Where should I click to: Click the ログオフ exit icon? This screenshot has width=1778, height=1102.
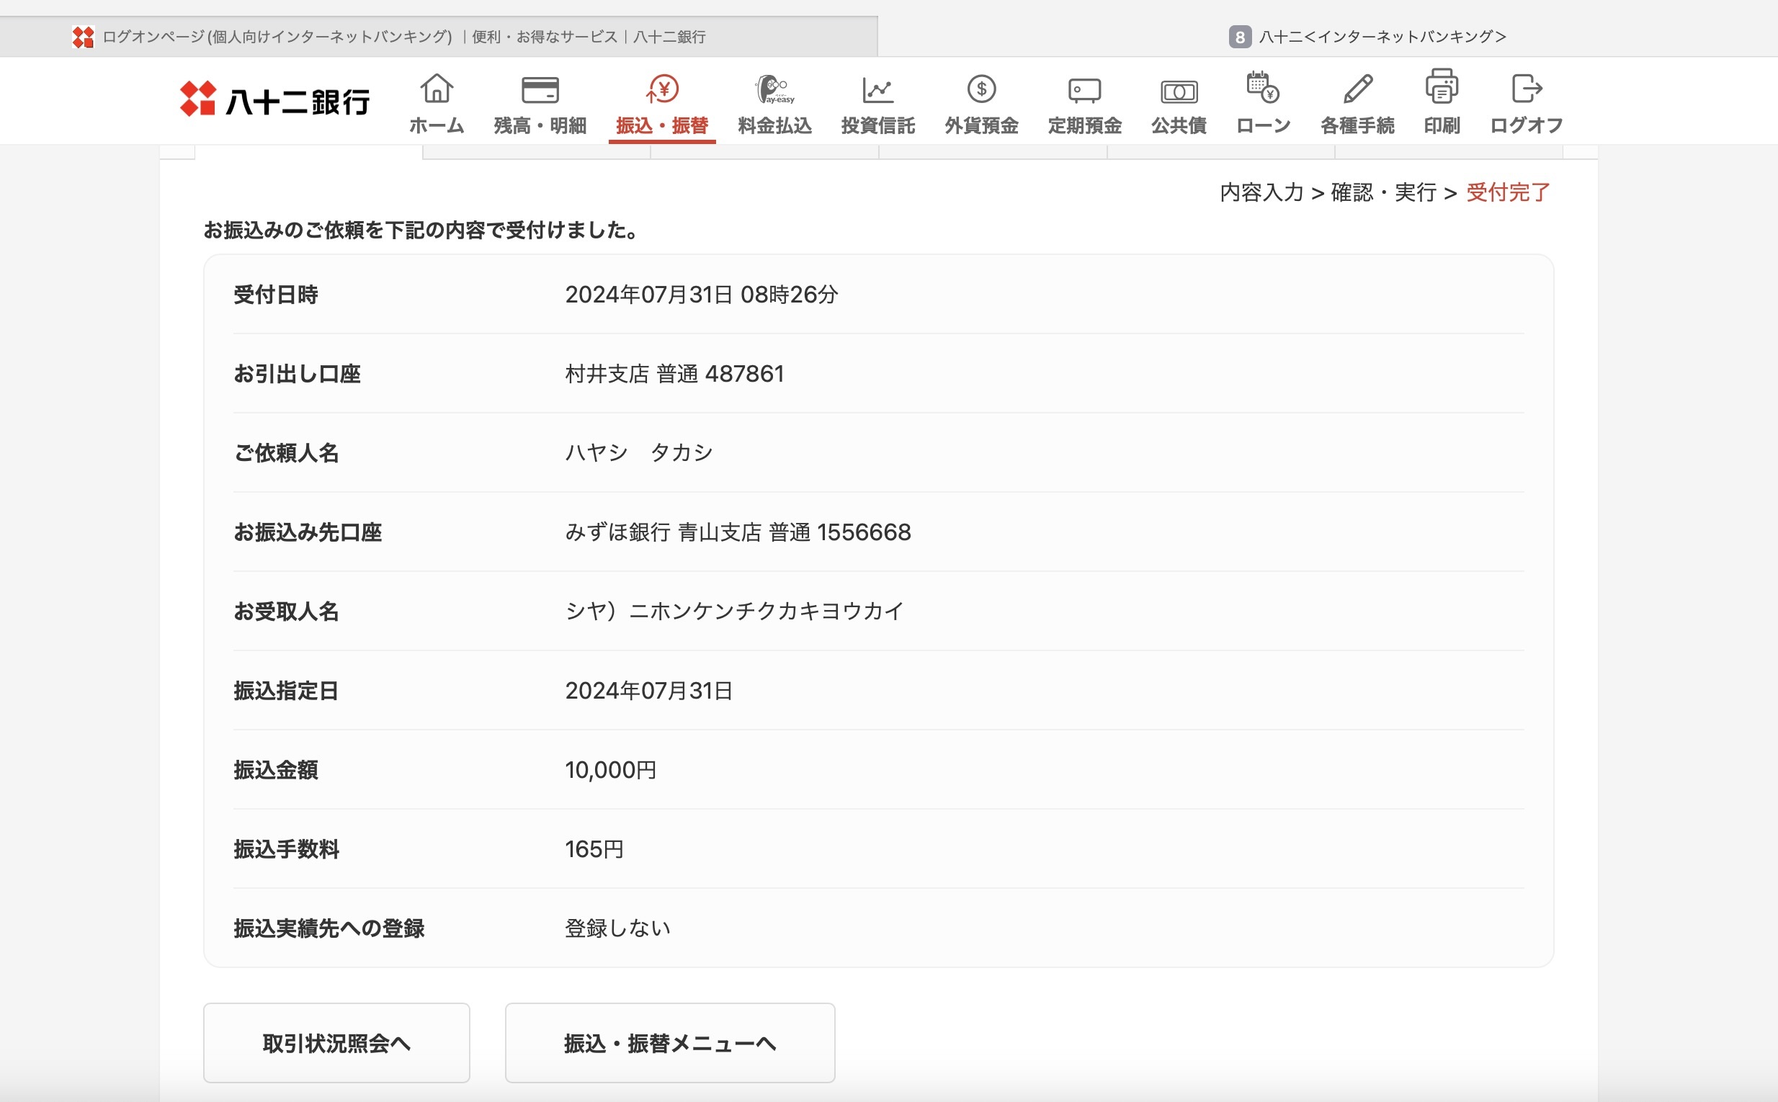point(1526,88)
